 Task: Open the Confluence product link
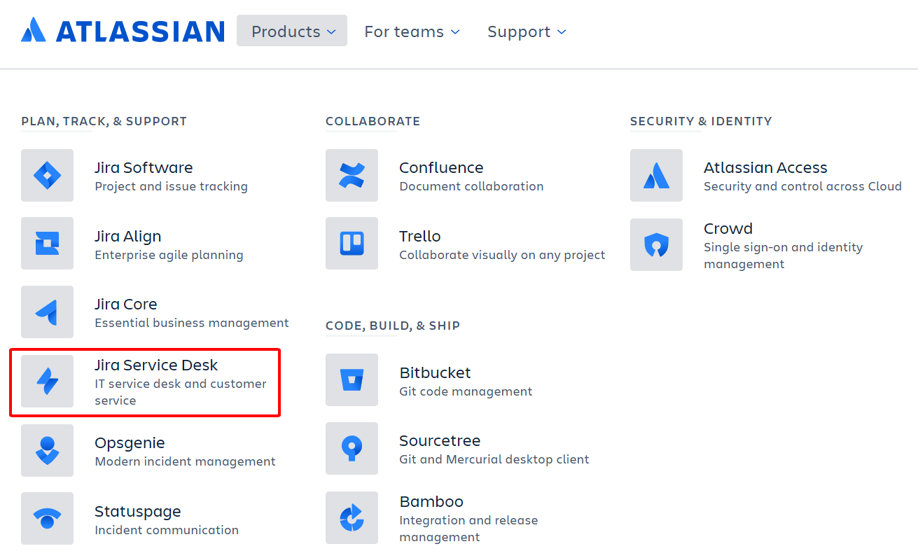(x=441, y=167)
